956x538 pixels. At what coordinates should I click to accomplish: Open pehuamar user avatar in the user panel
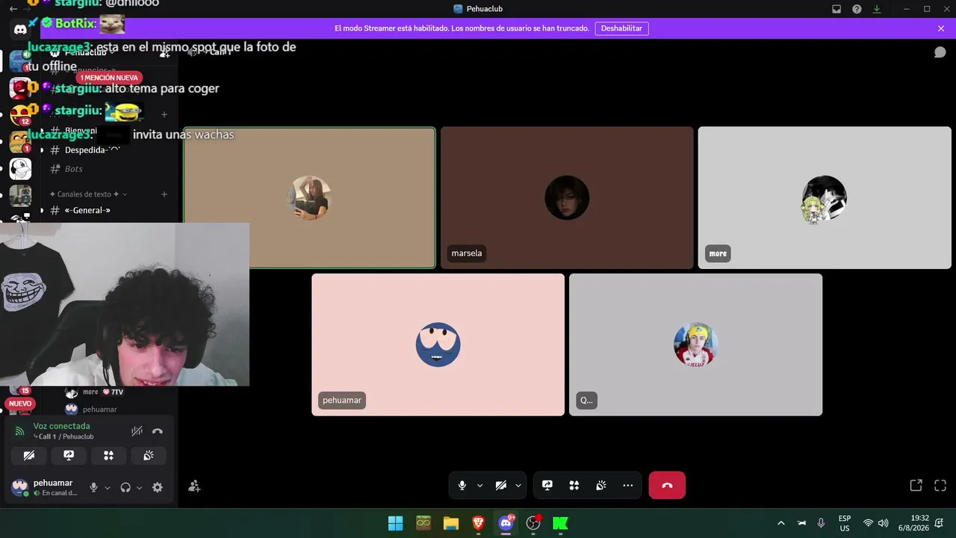(x=20, y=487)
